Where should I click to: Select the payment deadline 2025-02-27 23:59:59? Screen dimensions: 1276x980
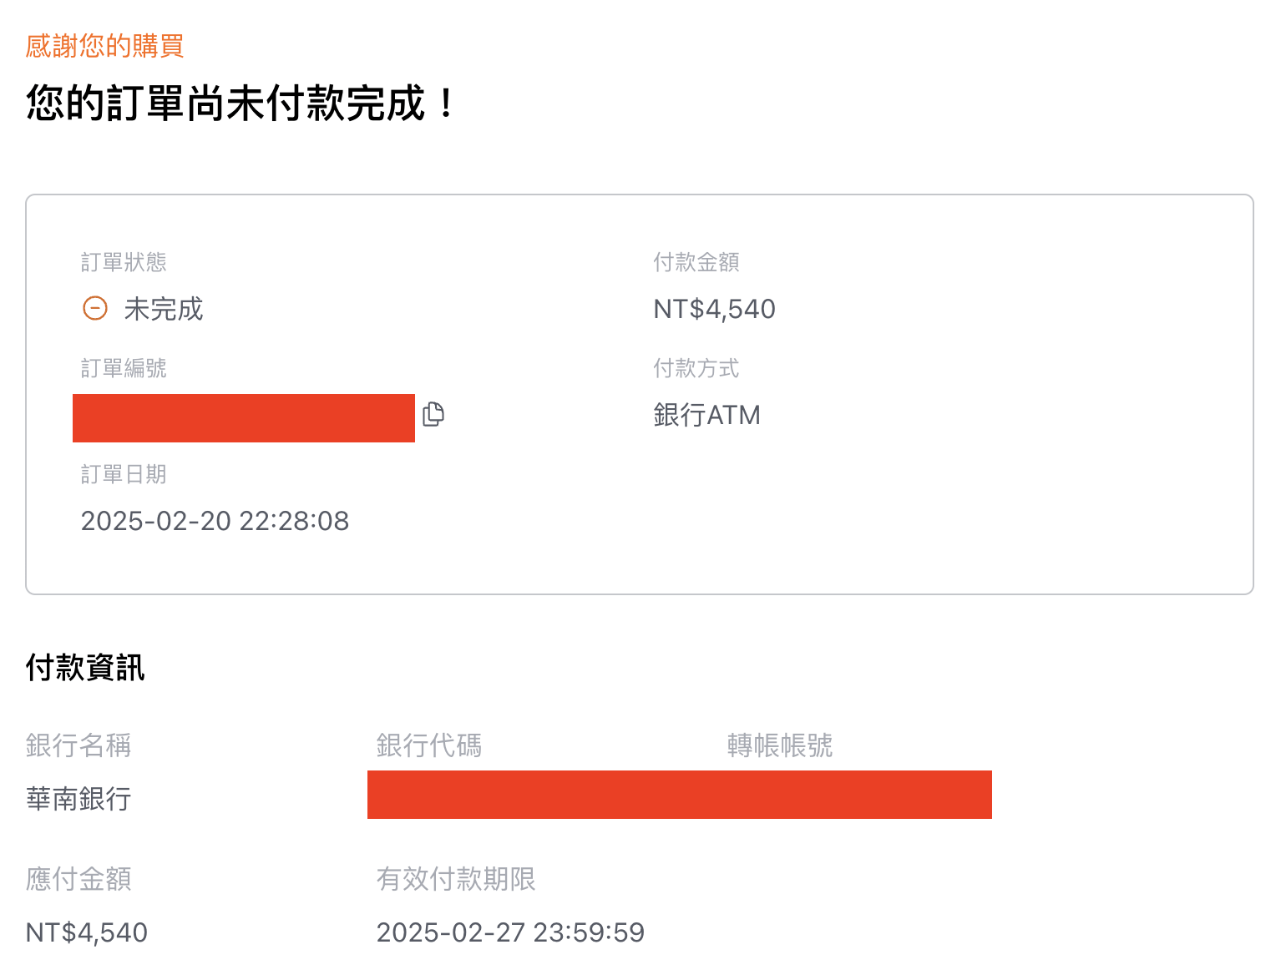tap(510, 932)
